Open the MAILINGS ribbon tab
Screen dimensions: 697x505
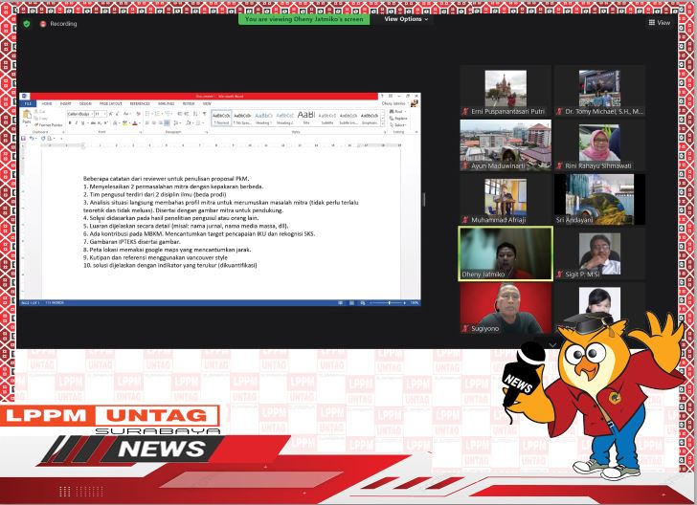(167, 103)
